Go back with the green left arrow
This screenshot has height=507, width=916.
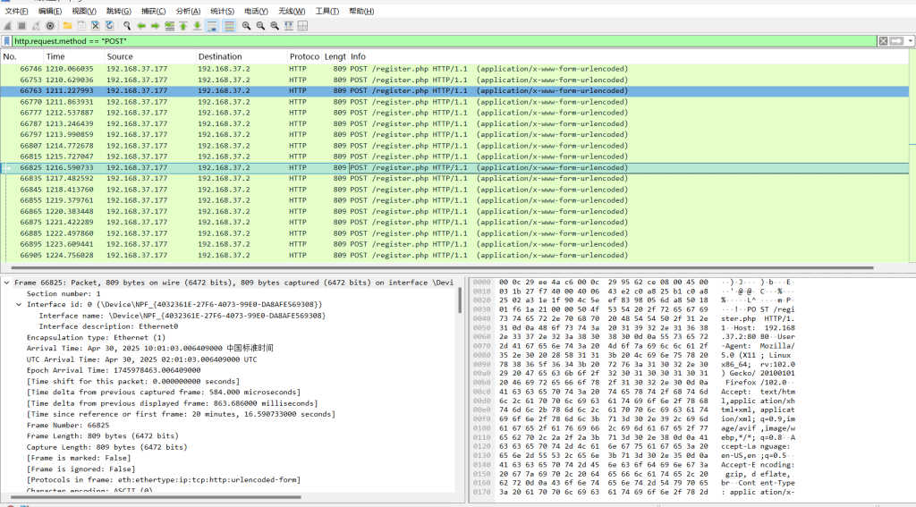141,26
